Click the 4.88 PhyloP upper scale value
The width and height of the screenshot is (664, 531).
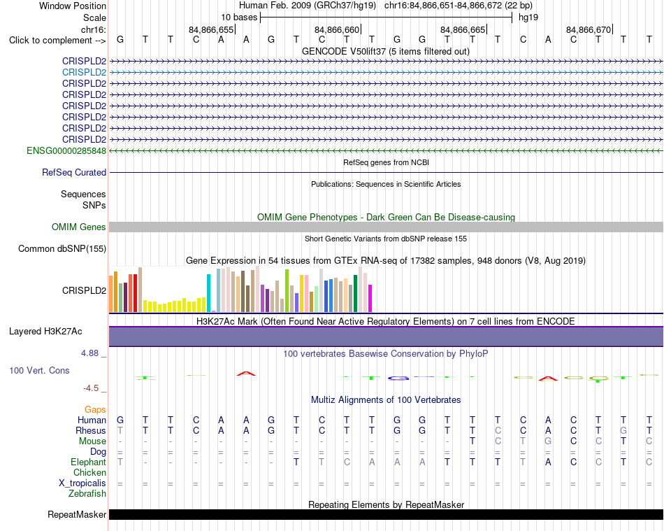coord(89,353)
